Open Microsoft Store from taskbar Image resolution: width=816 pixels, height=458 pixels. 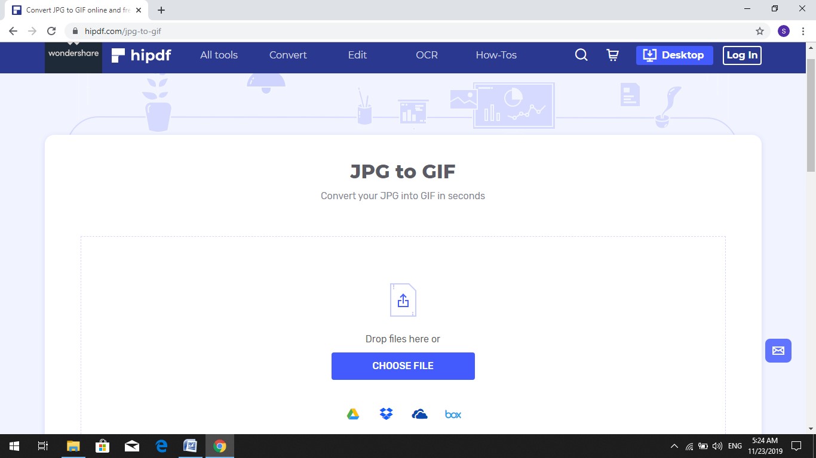(102, 446)
